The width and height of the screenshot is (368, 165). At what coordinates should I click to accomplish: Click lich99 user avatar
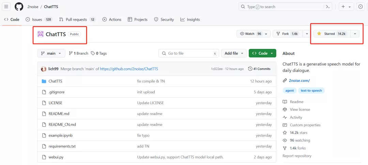44,69
